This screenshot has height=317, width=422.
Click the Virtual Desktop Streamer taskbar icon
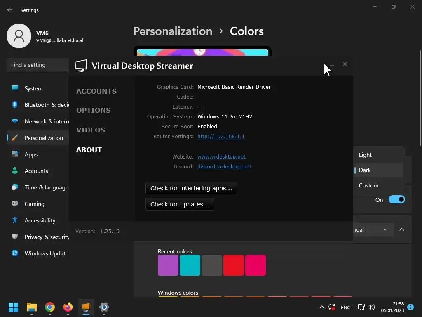[x=86, y=307]
